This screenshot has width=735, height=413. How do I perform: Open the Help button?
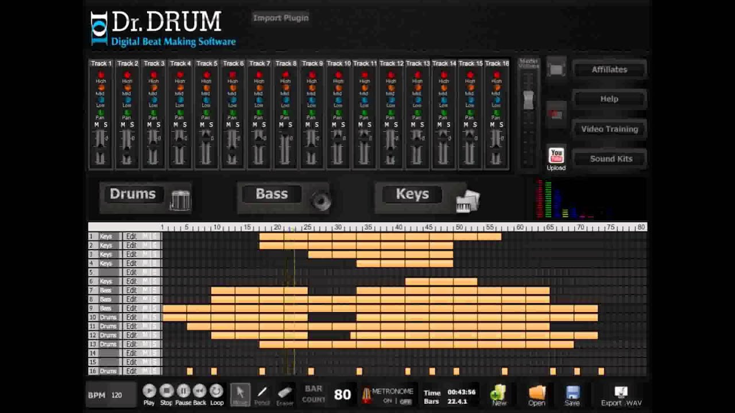tap(609, 99)
